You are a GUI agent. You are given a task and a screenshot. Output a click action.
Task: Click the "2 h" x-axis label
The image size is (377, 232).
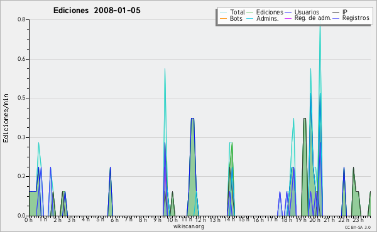point(57,220)
